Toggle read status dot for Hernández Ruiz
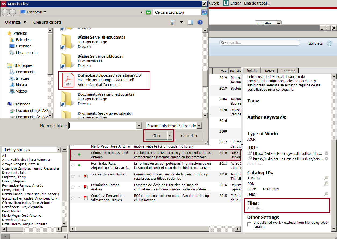 point(79,165)
